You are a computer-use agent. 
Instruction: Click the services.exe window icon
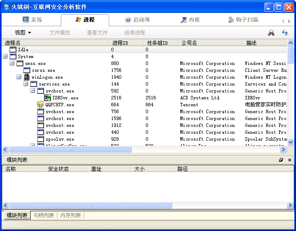[34, 84]
